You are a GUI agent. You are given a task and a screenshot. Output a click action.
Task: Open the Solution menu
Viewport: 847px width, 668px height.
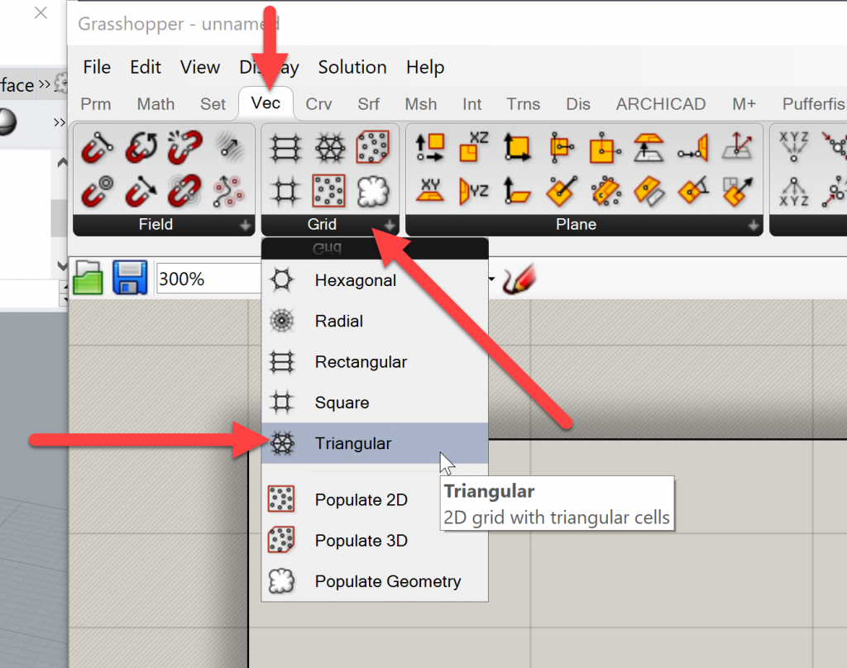point(352,68)
